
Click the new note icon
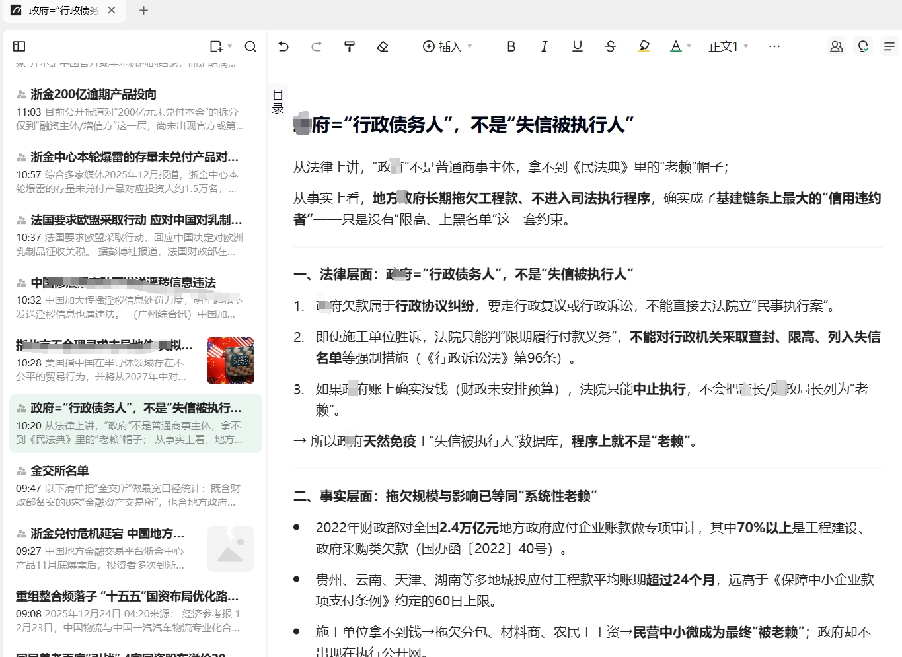[216, 46]
